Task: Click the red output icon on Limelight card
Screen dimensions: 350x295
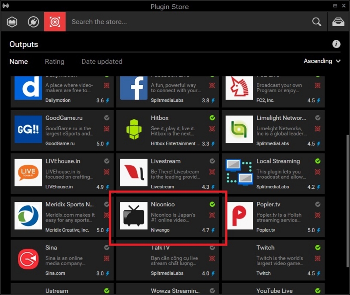Action: 318,128
